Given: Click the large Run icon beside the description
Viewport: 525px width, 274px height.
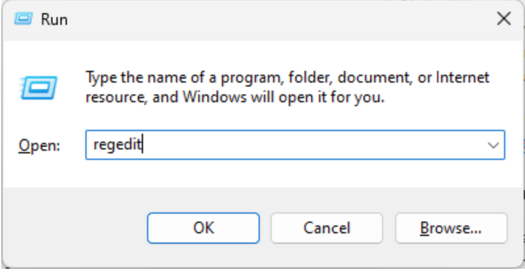Looking at the screenshot, I should coord(39,87).
